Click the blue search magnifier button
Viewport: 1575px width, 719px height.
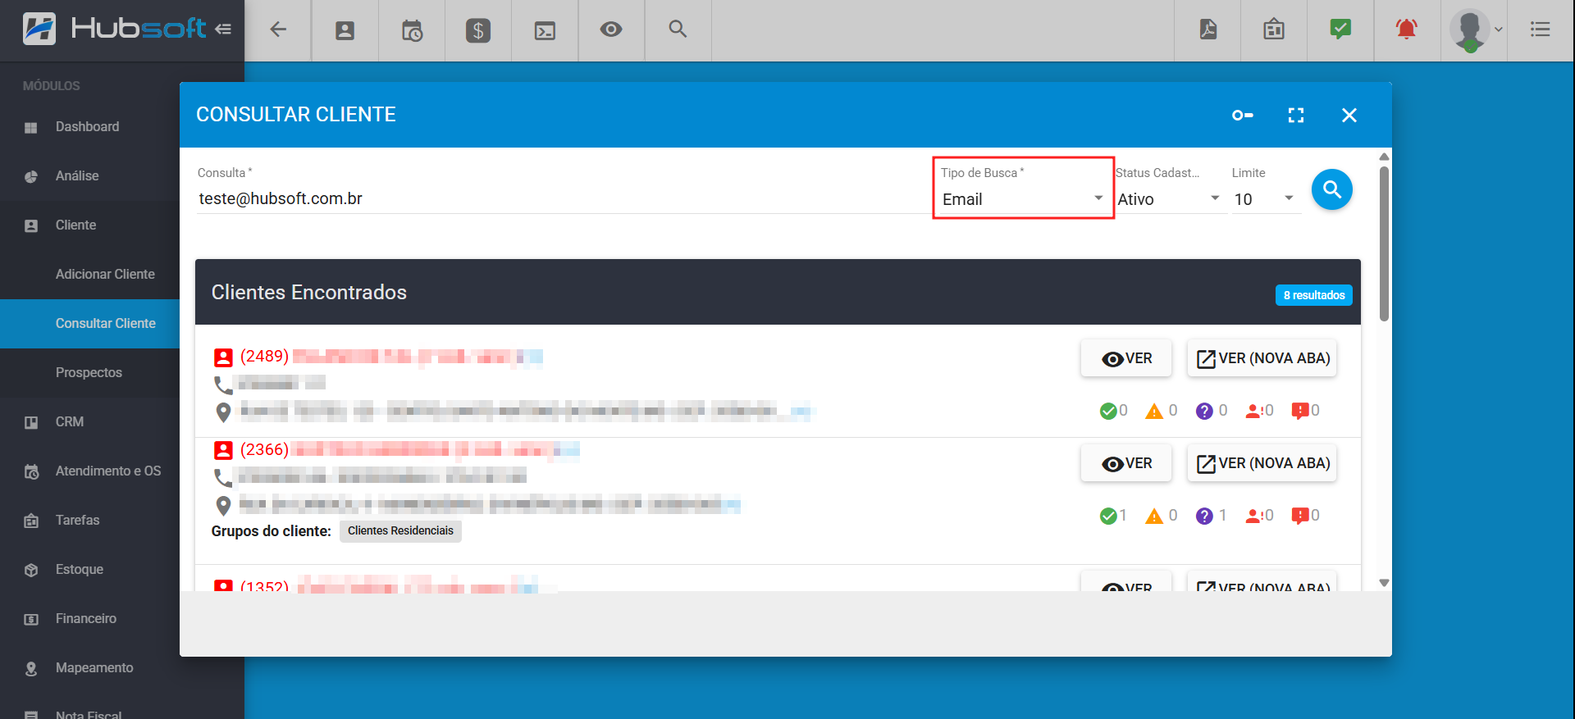tap(1331, 190)
